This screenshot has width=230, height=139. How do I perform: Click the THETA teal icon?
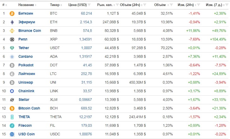[12, 117]
